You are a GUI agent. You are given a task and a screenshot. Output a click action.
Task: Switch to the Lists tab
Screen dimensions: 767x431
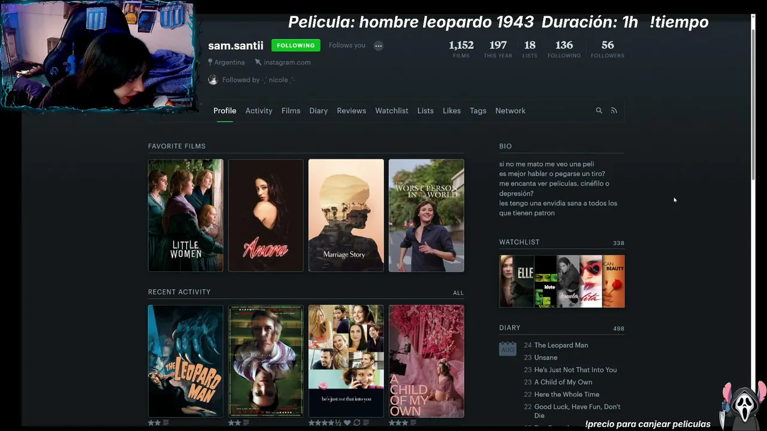click(x=425, y=111)
